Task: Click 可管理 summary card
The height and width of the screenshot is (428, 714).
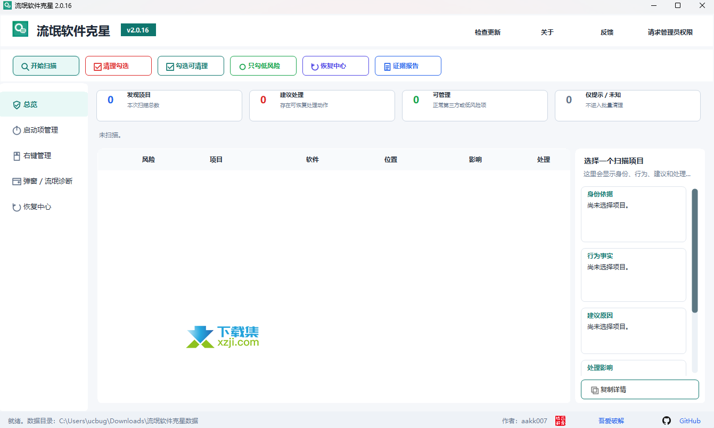Action: click(475, 105)
